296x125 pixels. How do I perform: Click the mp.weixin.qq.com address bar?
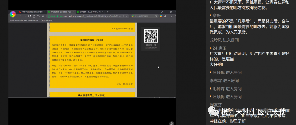tap(88, 16)
